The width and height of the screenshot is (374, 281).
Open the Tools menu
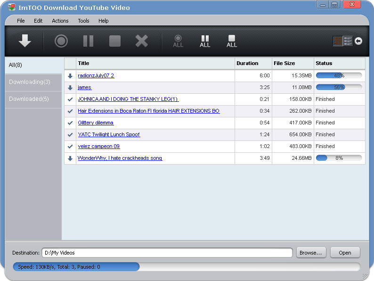pyautogui.click(x=83, y=21)
